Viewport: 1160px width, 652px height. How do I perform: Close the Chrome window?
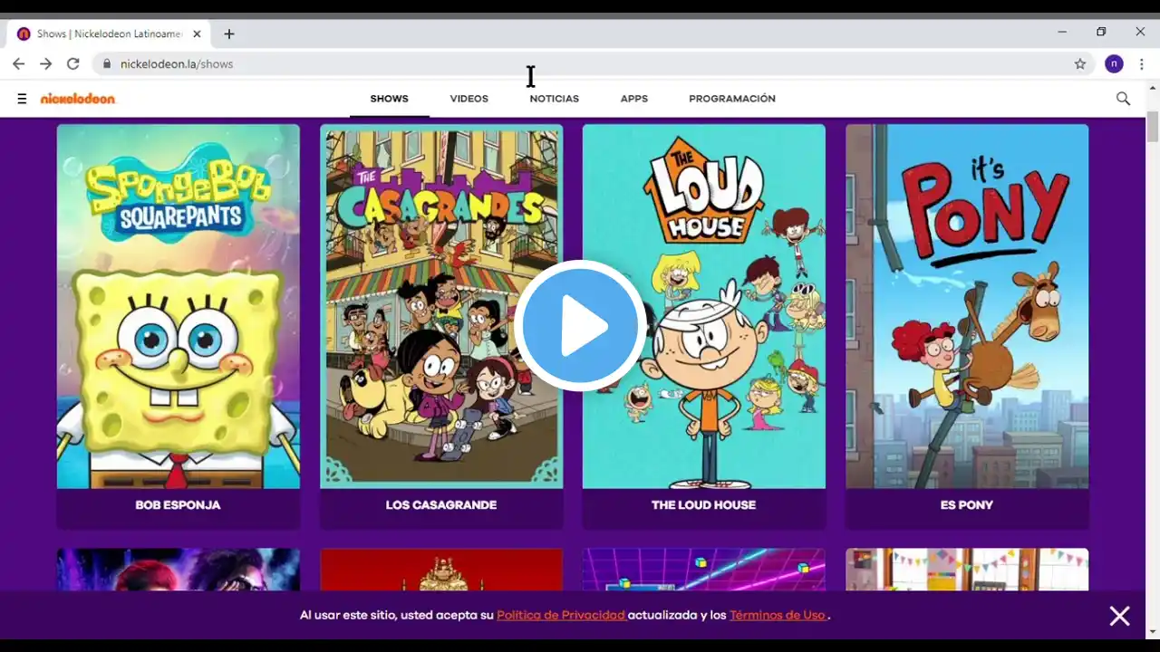pyautogui.click(x=1140, y=32)
